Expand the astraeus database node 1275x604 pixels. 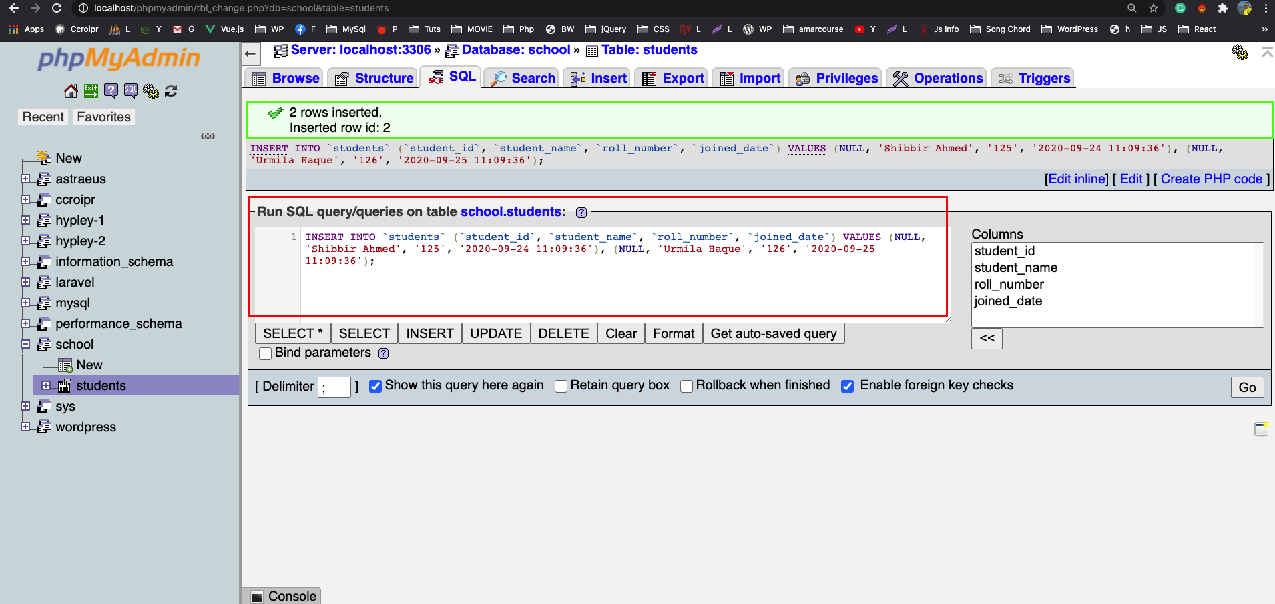(25, 179)
